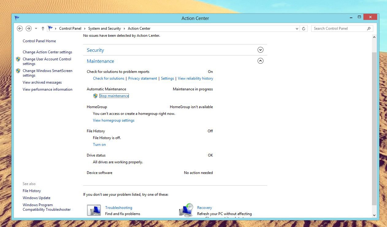
Task: Click 'All drives are working properly.' text
Action: click(x=118, y=162)
